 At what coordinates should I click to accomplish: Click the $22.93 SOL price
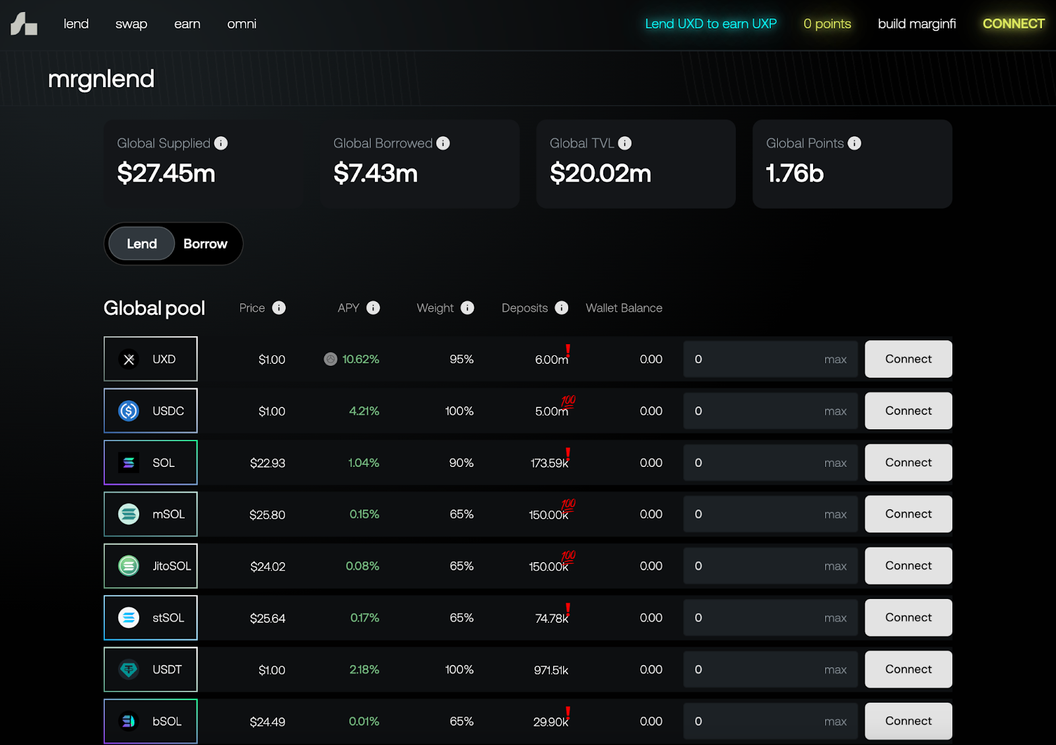267,463
